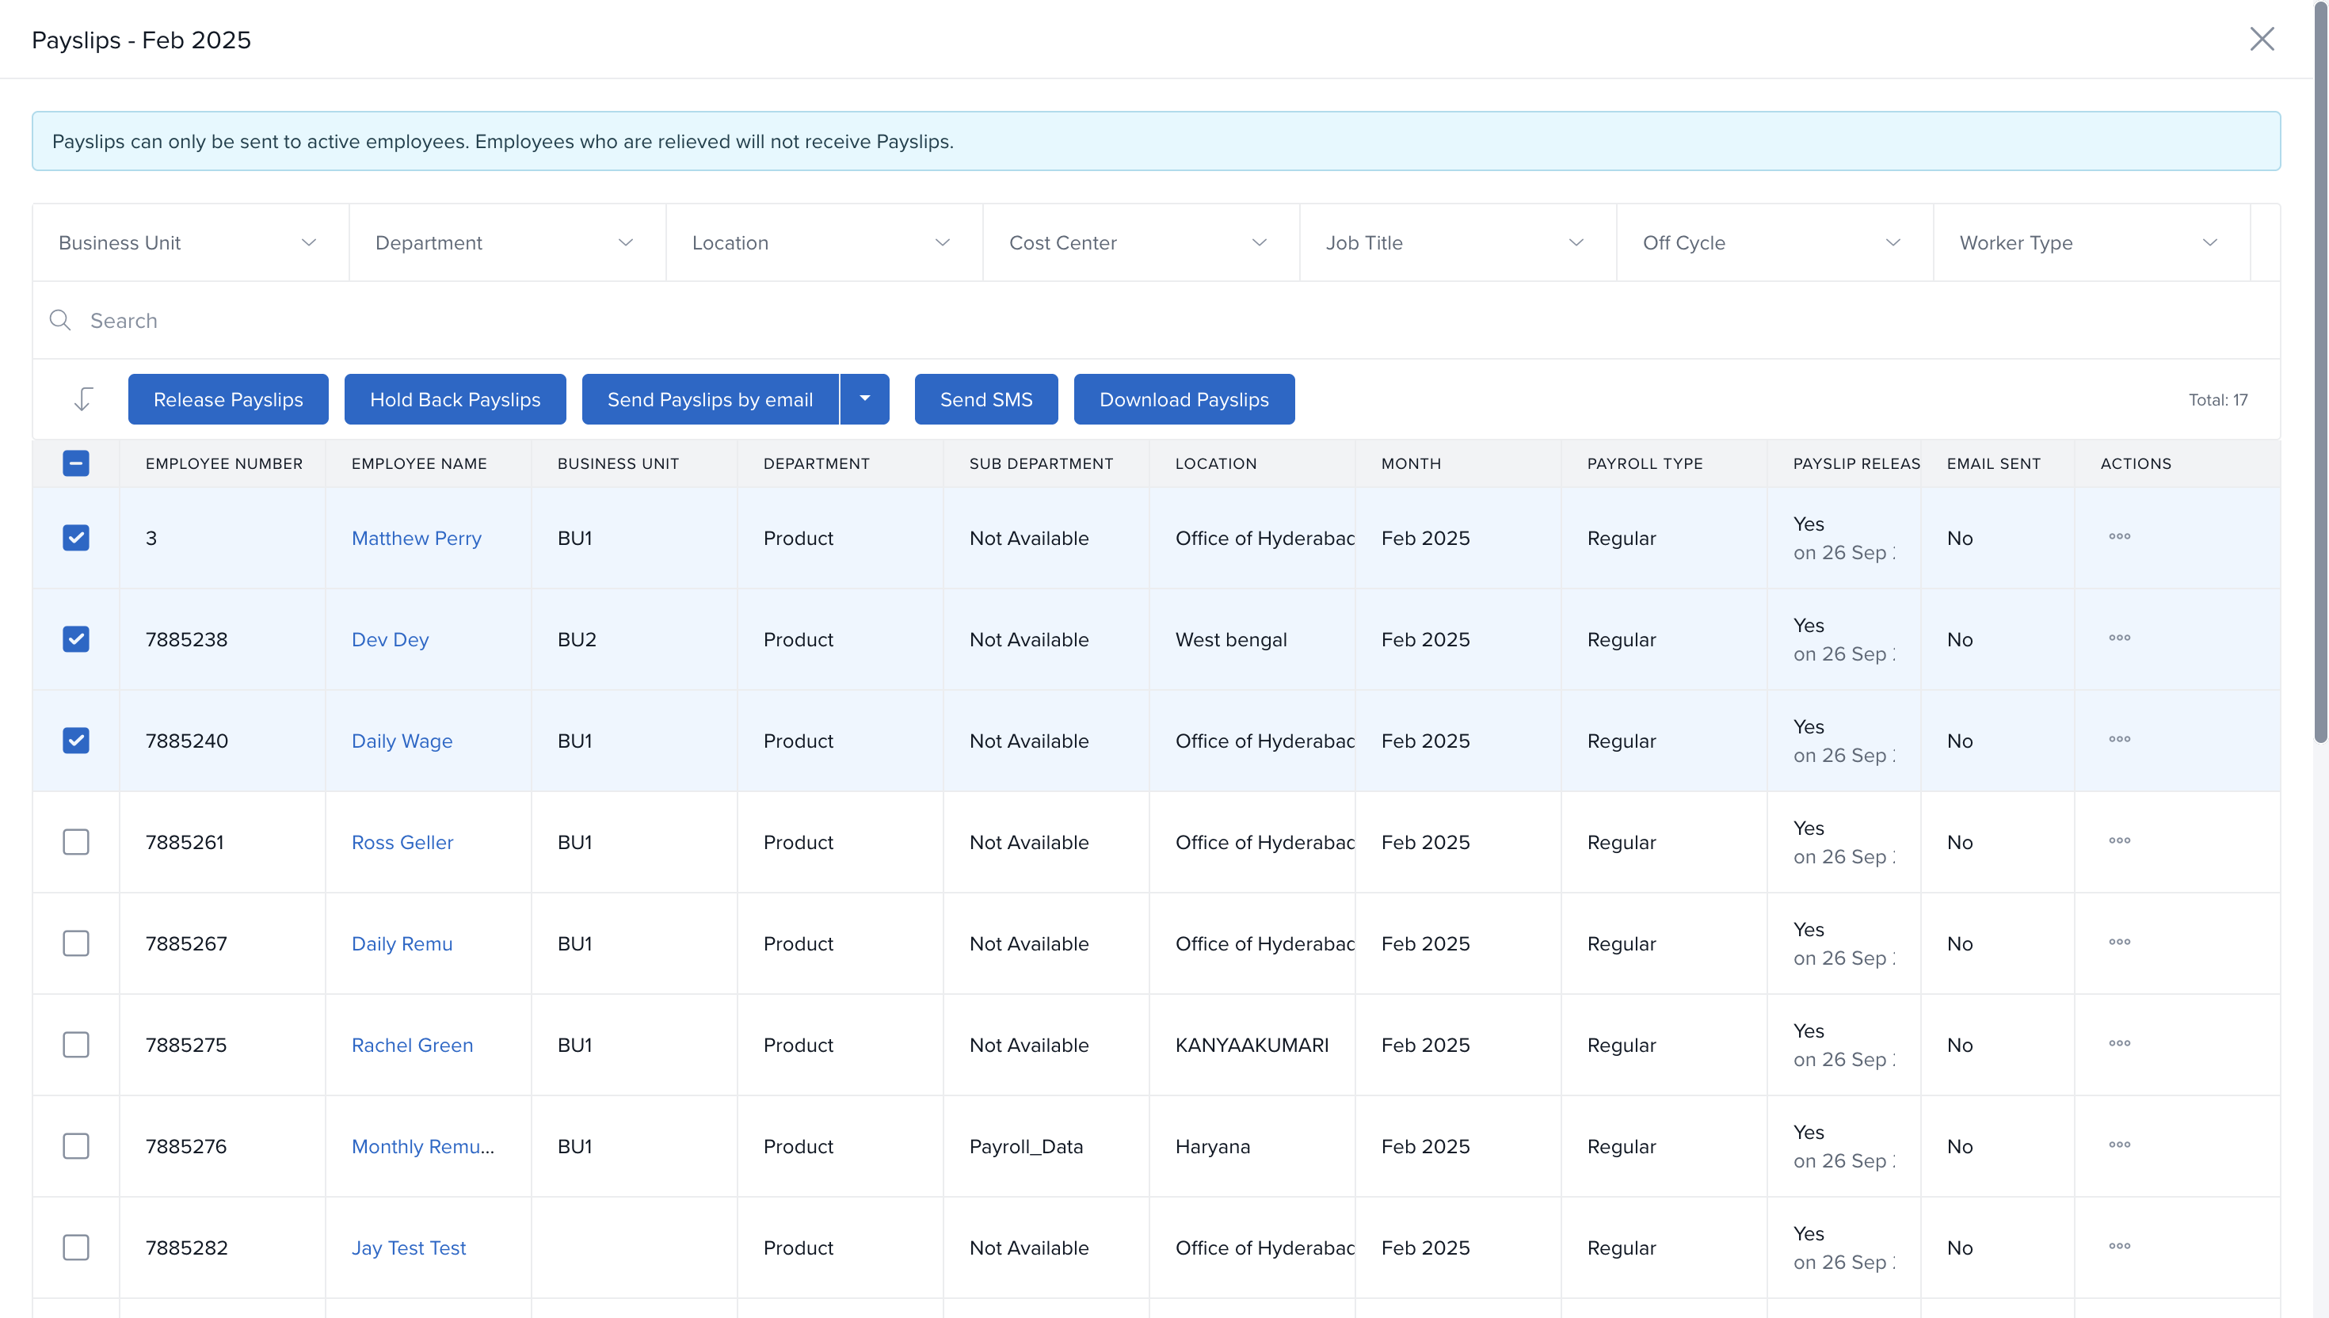Screen dimensions: 2329x1318
Task: Click the Payroll Type column header
Action: (1644, 463)
